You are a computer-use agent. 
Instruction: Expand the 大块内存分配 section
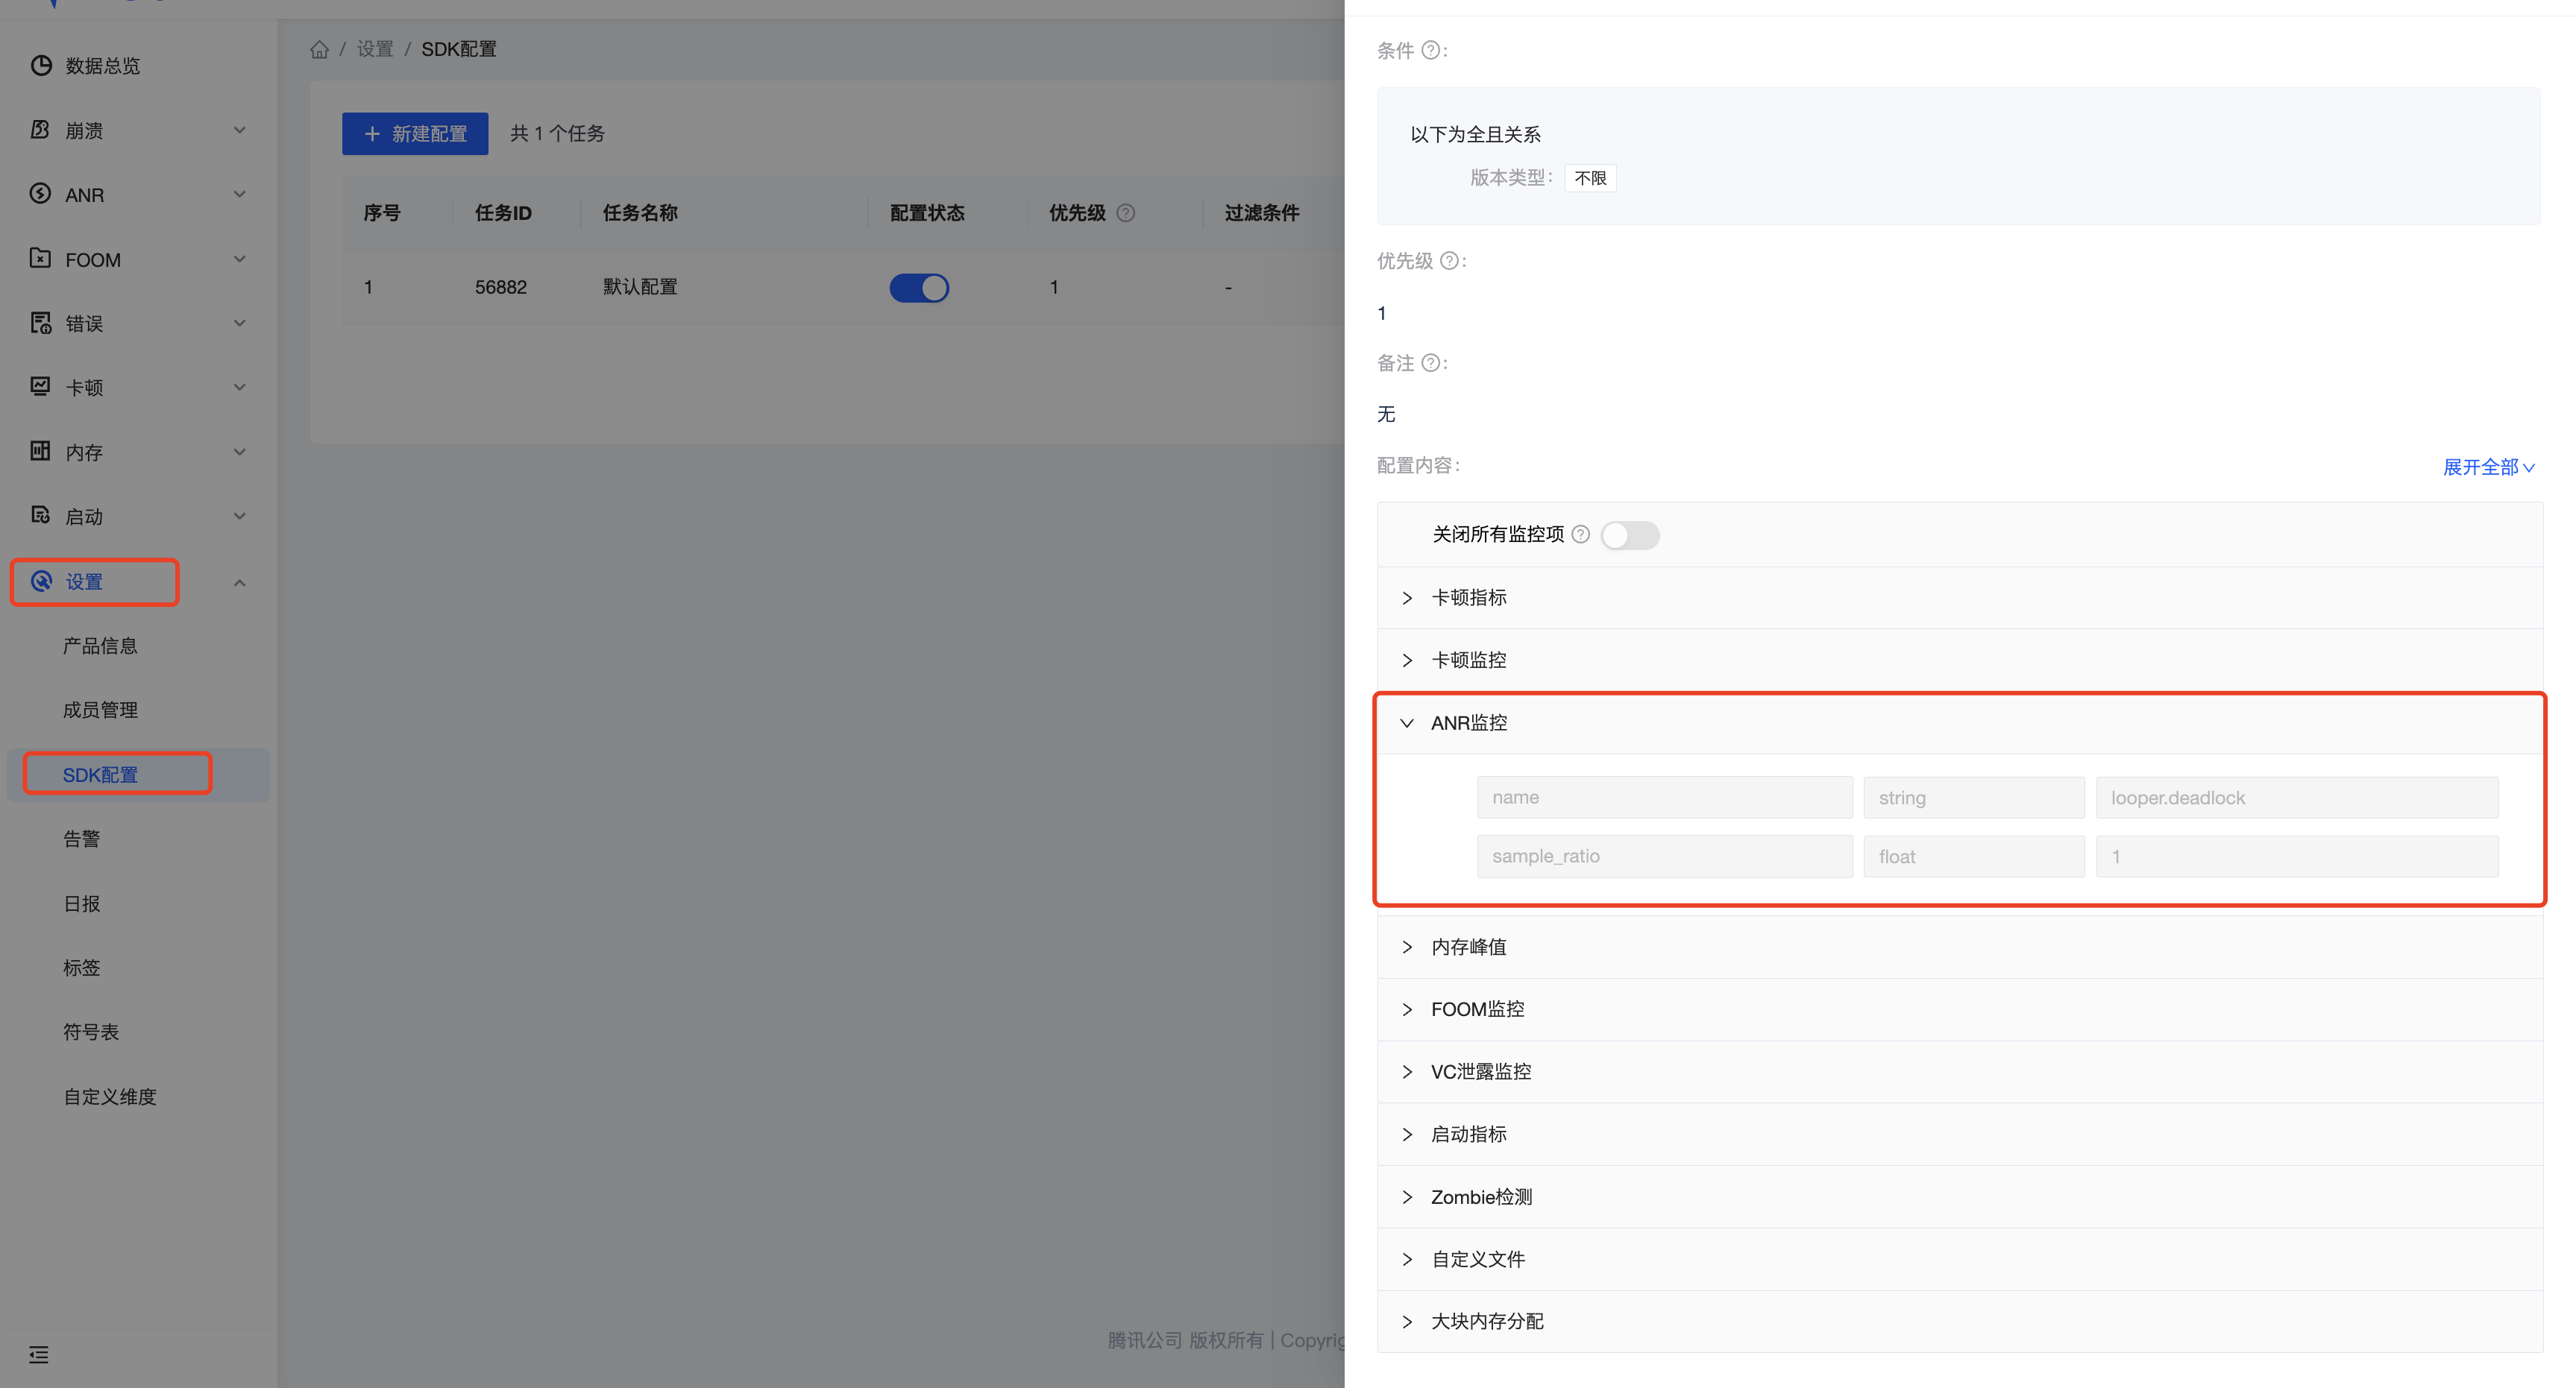tap(1960, 1322)
